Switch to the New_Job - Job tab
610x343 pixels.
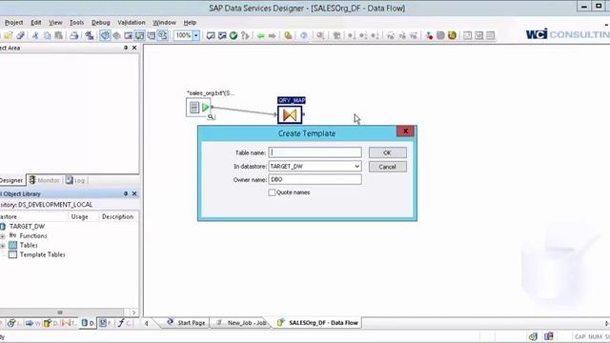(x=241, y=323)
